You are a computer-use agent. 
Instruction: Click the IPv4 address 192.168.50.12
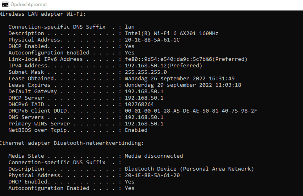point(146,66)
